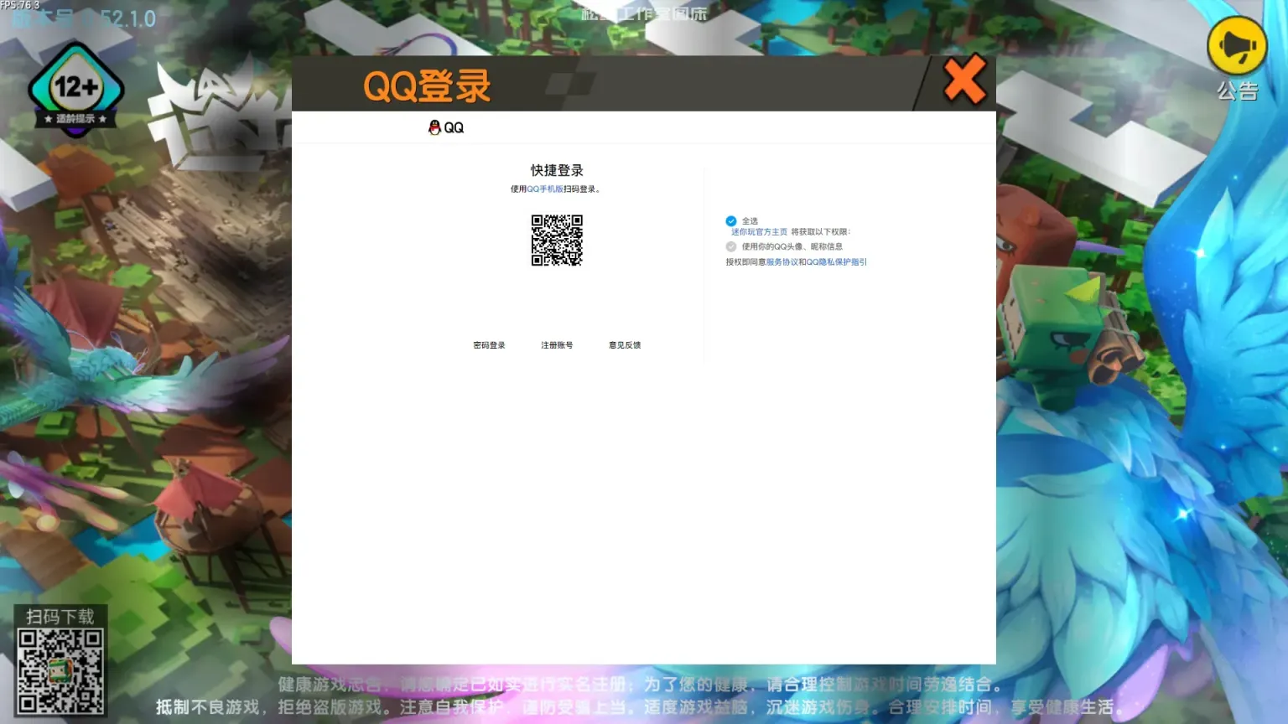
Task: Click the 12+ 适龄提示 age rating badge
Action: click(x=76, y=89)
